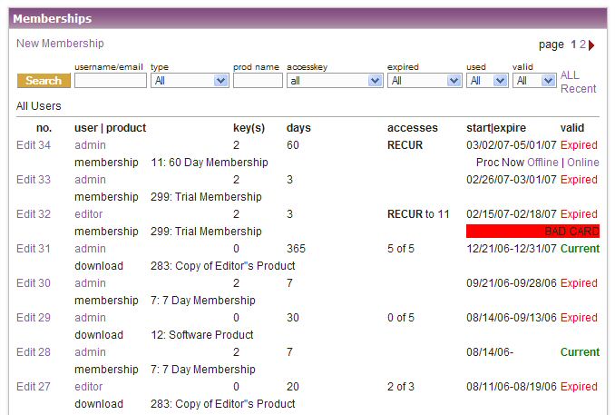615x415 pixels.
Task: Open the expired filter dropdown
Action: pyautogui.click(x=425, y=81)
